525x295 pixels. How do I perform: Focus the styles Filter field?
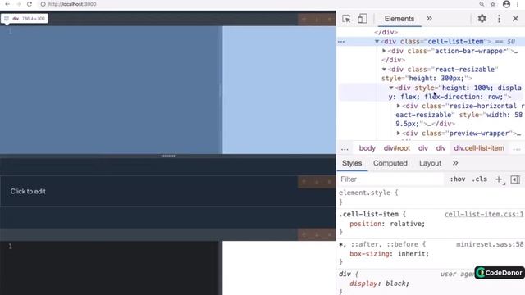tap(390, 179)
